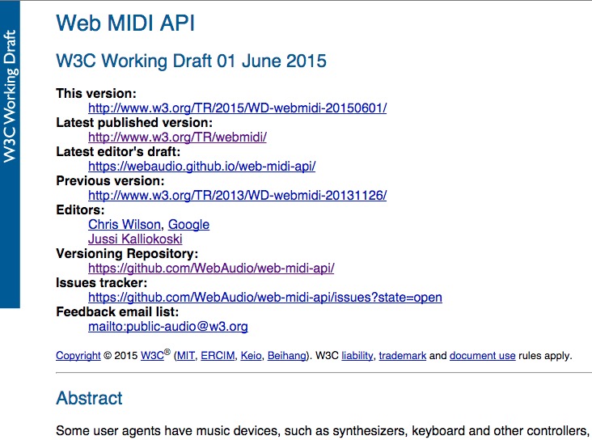Open the versioning repository GitHub link
This screenshot has height=440, width=592.
coord(211,269)
